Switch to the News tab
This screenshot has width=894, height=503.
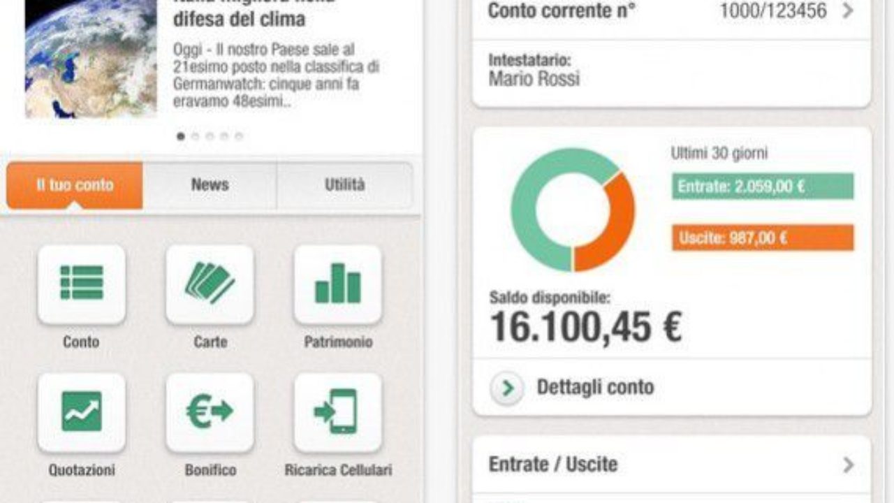(210, 185)
